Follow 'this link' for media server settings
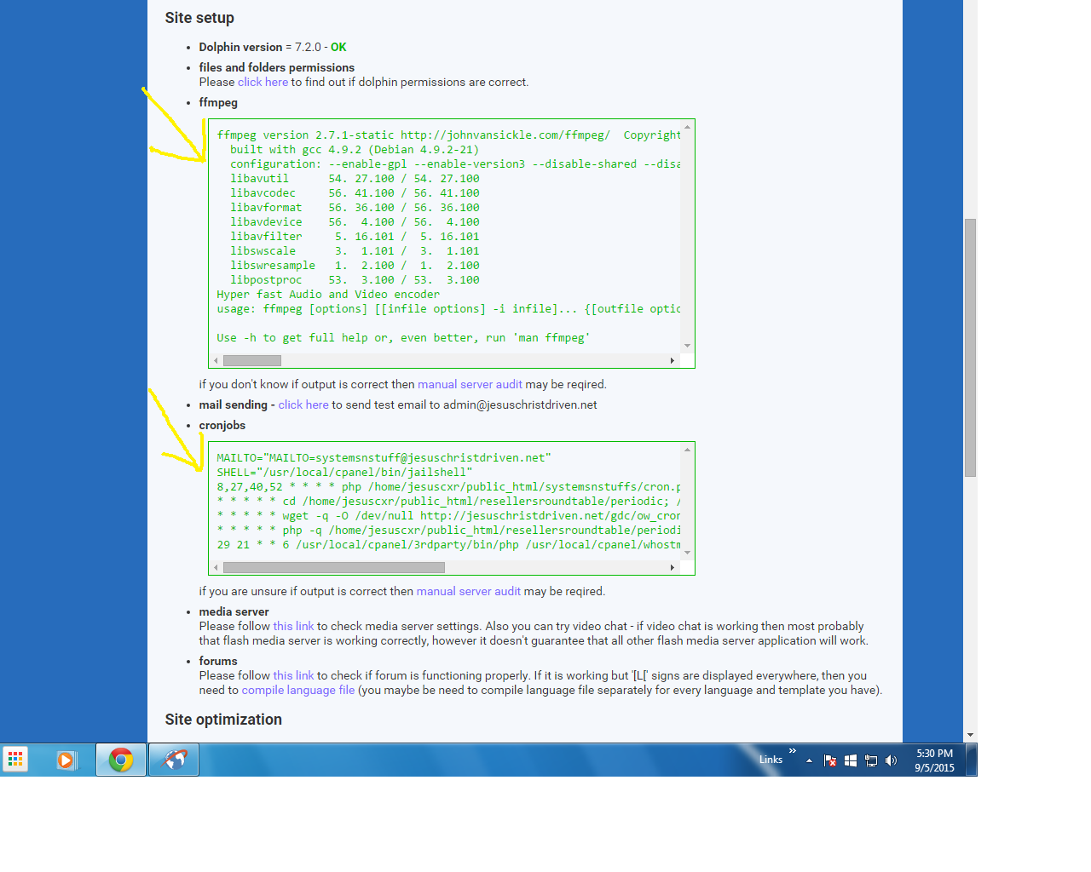 (293, 626)
